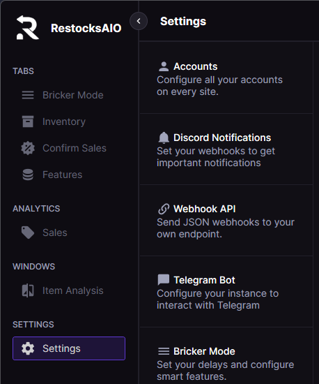Open the Accounts settings card
The width and height of the screenshot is (319, 384).
[226, 78]
